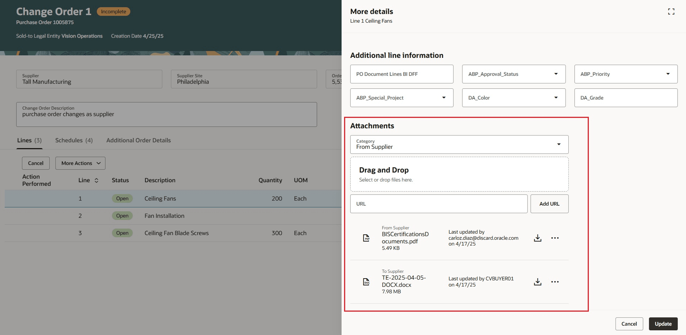The image size is (686, 335).
Task: Open the Additional Order Details tab
Action: (139, 140)
